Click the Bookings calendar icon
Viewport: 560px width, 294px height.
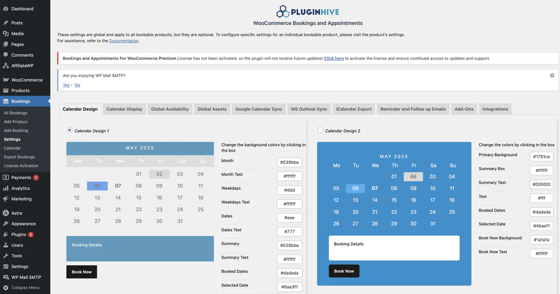pyautogui.click(x=6, y=101)
